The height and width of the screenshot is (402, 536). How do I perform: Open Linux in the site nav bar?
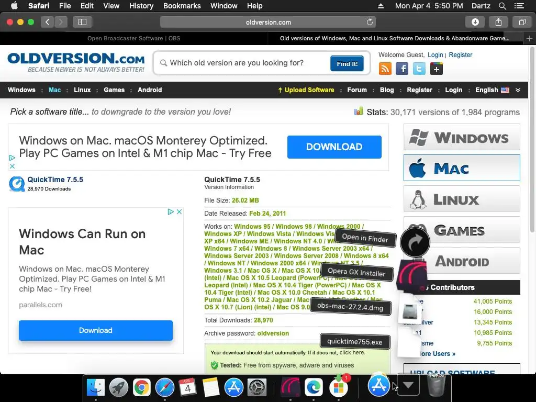82,90
